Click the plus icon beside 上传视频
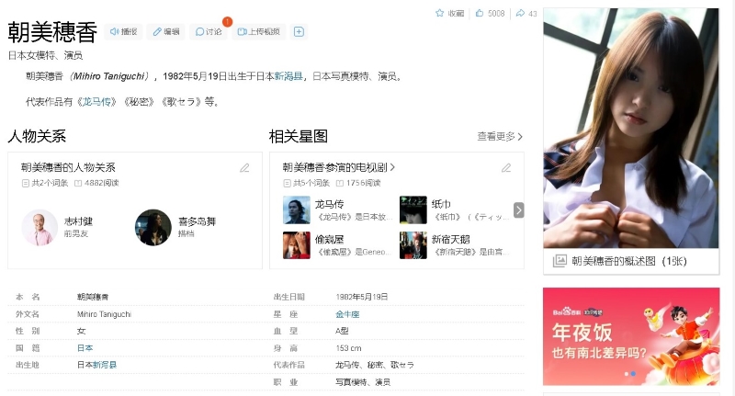The height and width of the screenshot is (396, 735). point(299,31)
